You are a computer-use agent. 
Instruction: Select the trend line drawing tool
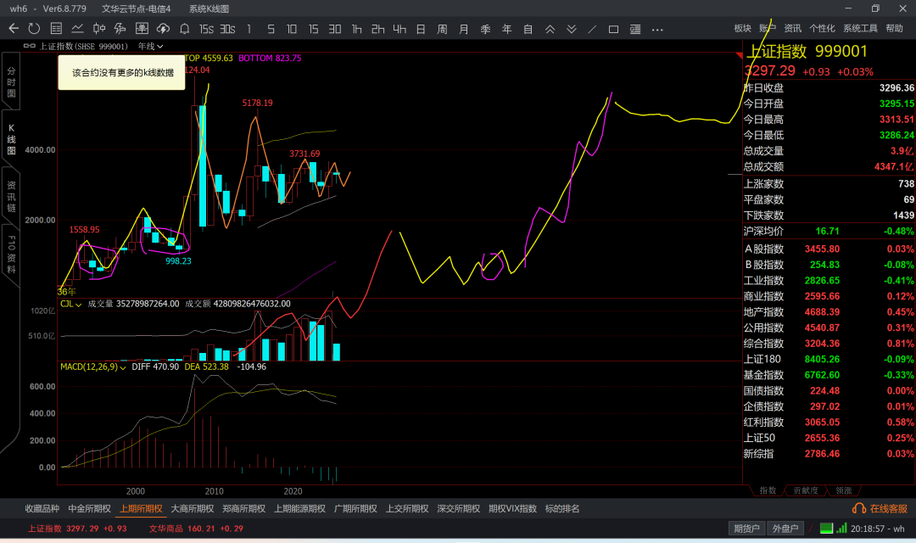click(x=592, y=29)
